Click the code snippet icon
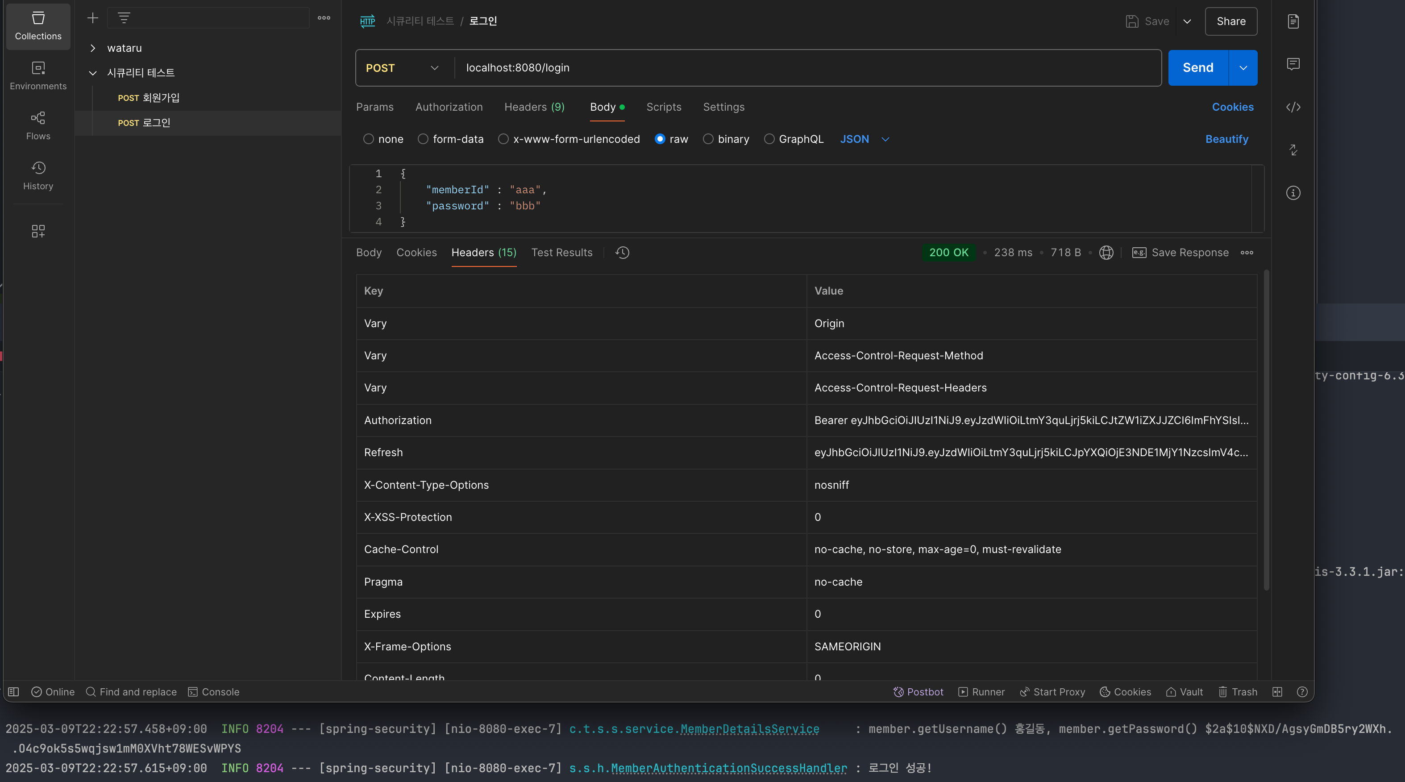 [x=1293, y=107]
